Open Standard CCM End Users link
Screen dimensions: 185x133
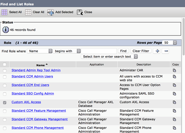coord(30,85)
